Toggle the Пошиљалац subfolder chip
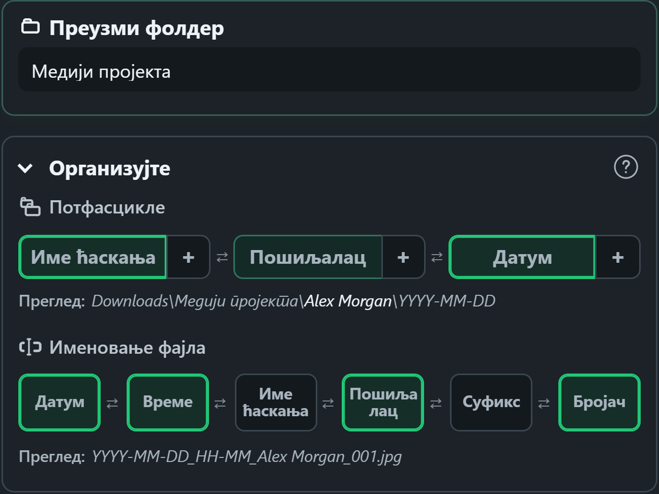 [308, 257]
